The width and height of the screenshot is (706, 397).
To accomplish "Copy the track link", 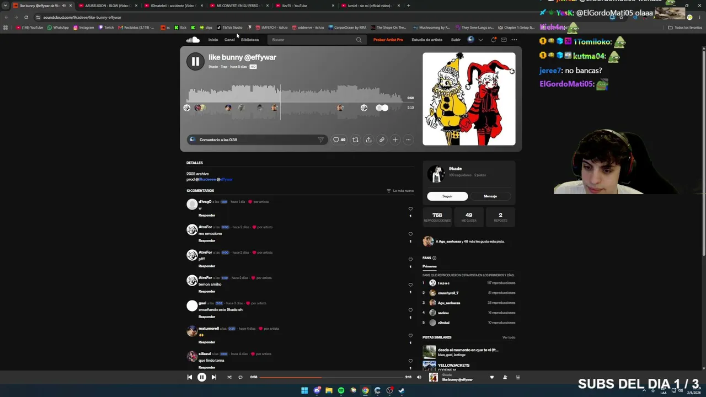I will click(382, 140).
